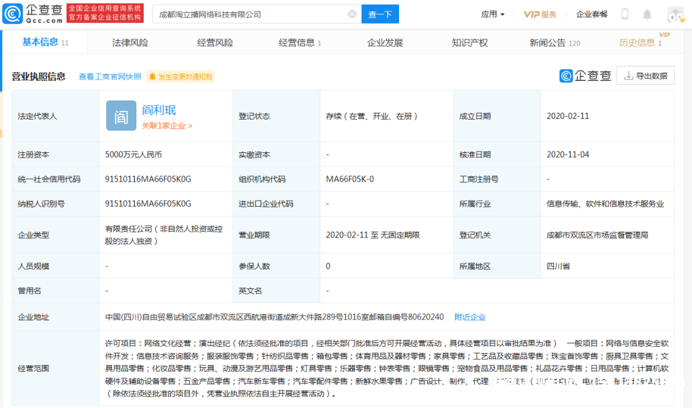Viewport: 692px width, 408px height.
Task: Open the mobile app phone icon
Action: (625, 14)
